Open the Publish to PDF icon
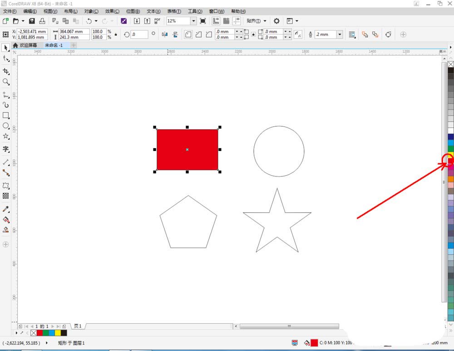Screen dimensions: 454x351 (156, 20)
